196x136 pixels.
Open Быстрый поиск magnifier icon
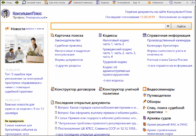(24, 3)
